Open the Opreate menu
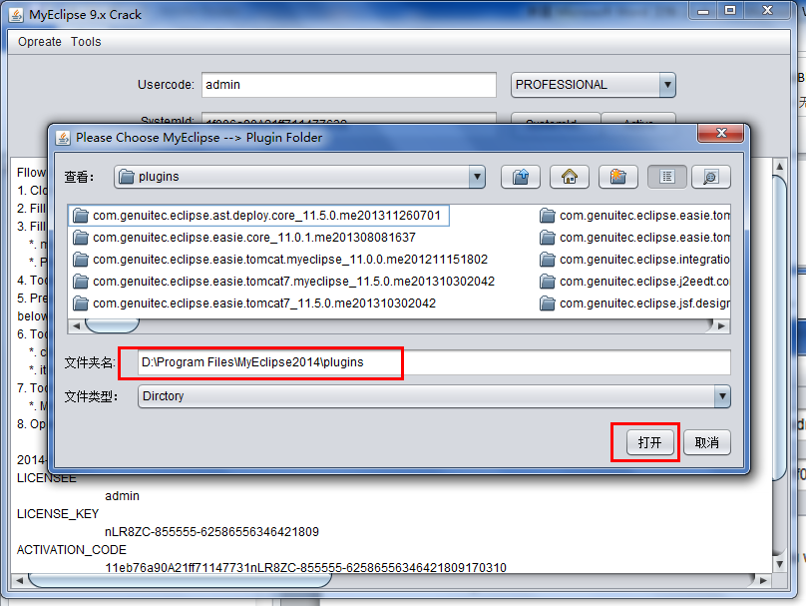 40,42
